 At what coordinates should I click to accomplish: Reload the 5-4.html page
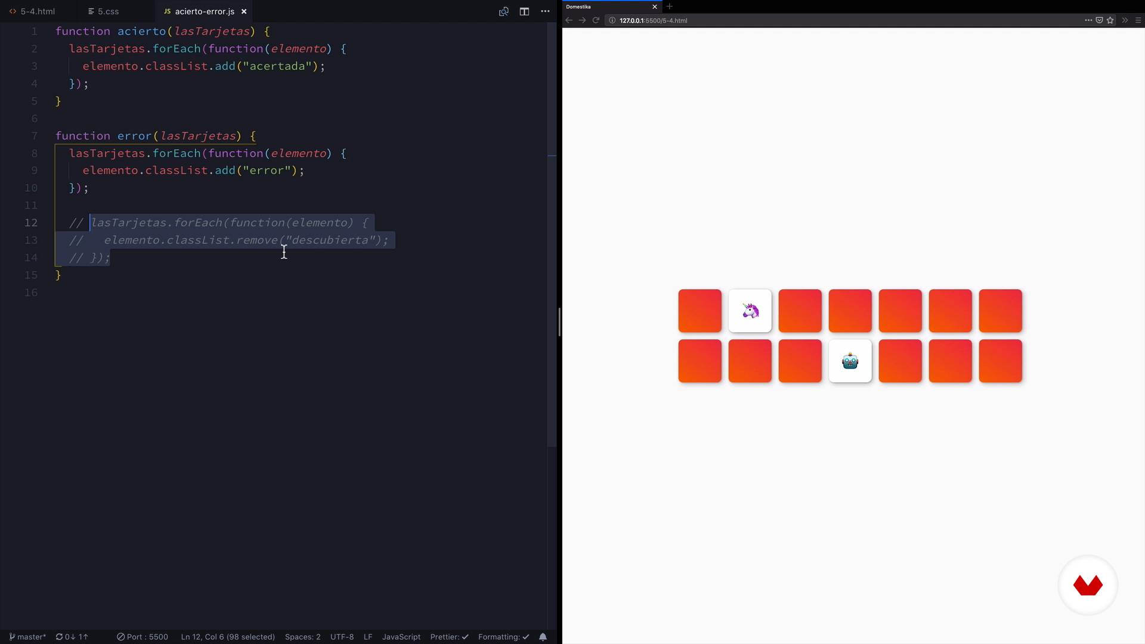pyautogui.click(x=596, y=20)
